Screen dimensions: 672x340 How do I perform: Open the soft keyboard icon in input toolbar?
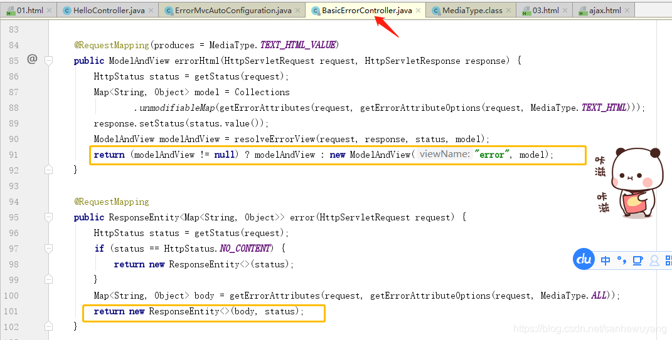tap(637, 260)
